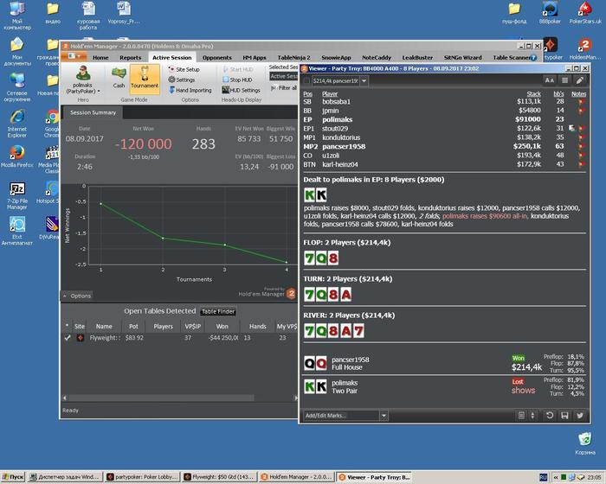Open note flag for pancser1958

(581, 146)
